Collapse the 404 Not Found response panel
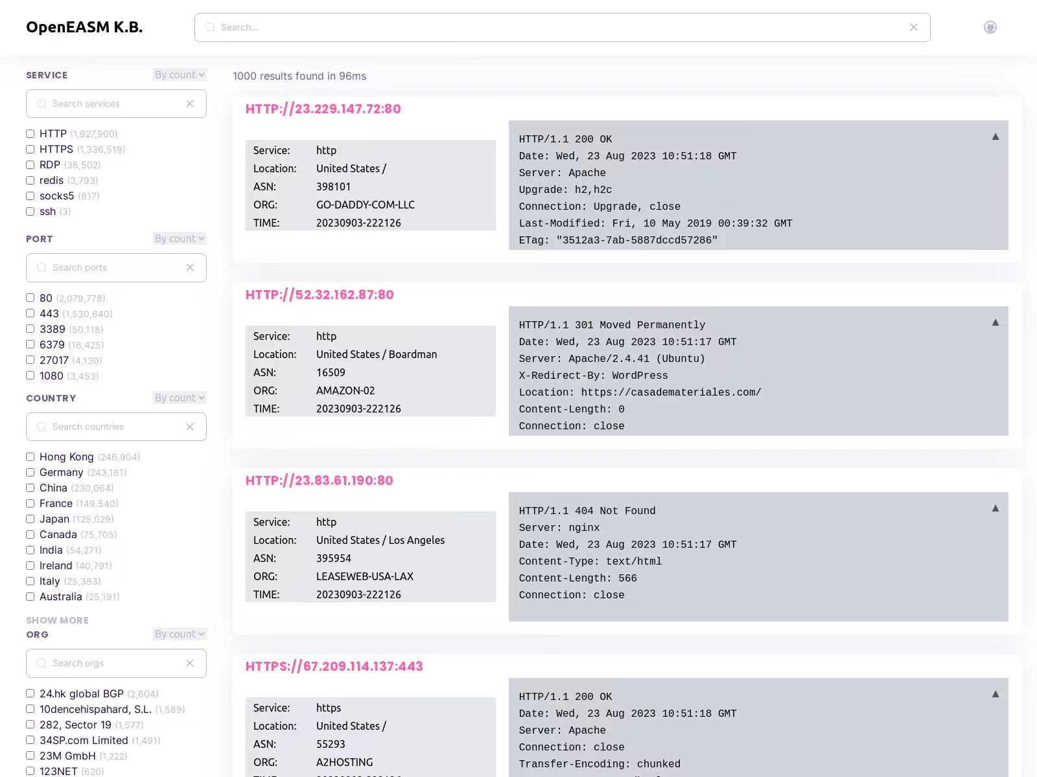The width and height of the screenshot is (1037, 777). point(995,508)
